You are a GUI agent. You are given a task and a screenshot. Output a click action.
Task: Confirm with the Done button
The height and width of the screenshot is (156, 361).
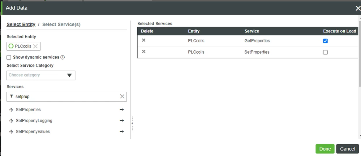click(x=325, y=149)
